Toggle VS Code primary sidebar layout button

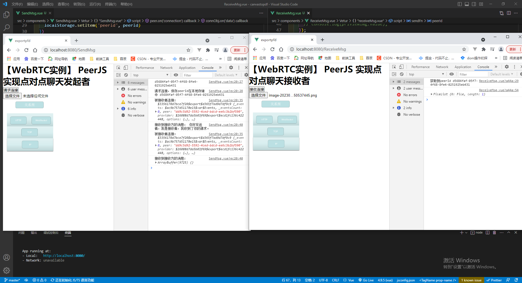tap(459, 4)
